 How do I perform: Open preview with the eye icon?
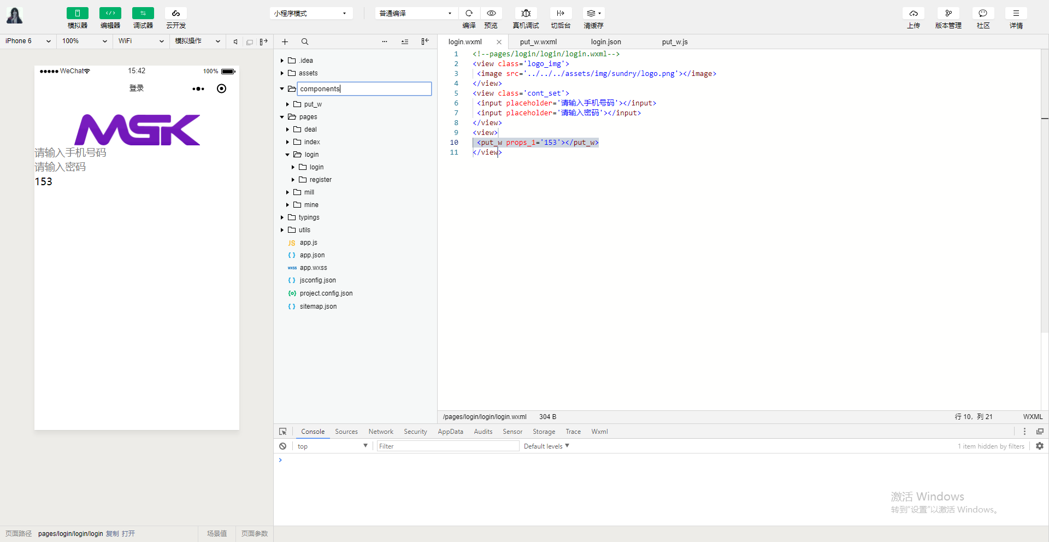coord(491,13)
